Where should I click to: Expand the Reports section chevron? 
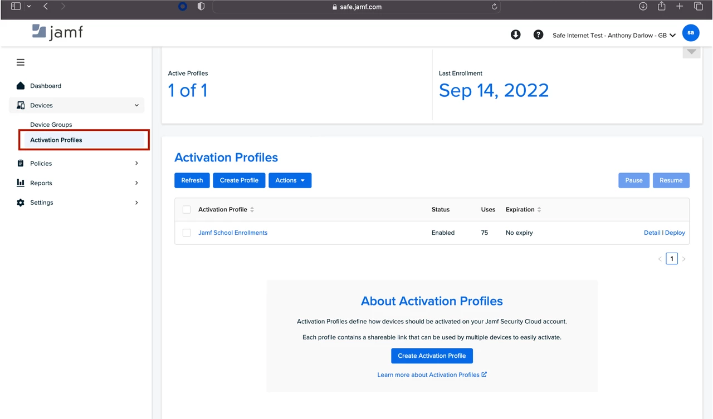click(136, 183)
